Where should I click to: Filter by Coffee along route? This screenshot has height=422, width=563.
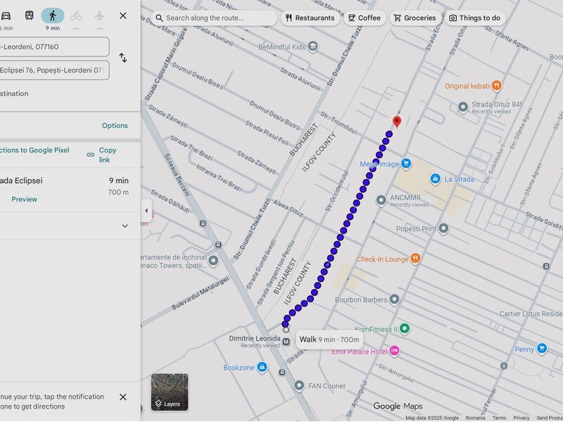pyautogui.click(x=364, y=18)
